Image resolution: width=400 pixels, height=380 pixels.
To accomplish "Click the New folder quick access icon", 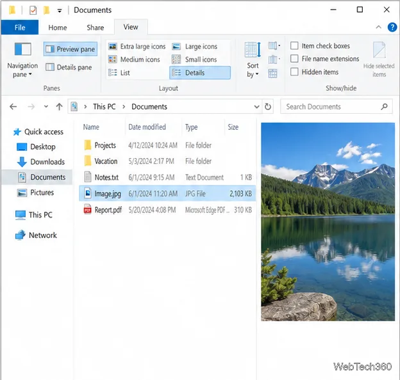I will pyautogui.click(x=46, y=10).
